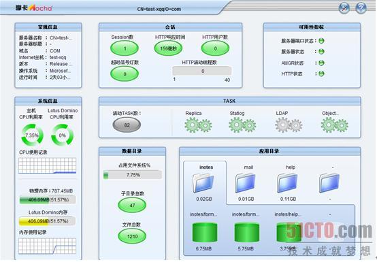Click the memory usage history chart
Image resolution: width=377 pixels, height=262 pixels.
pos(48,246)
